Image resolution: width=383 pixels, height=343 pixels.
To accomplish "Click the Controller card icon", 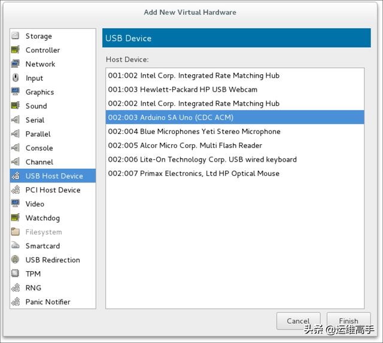I will click(x=16, y=50).
